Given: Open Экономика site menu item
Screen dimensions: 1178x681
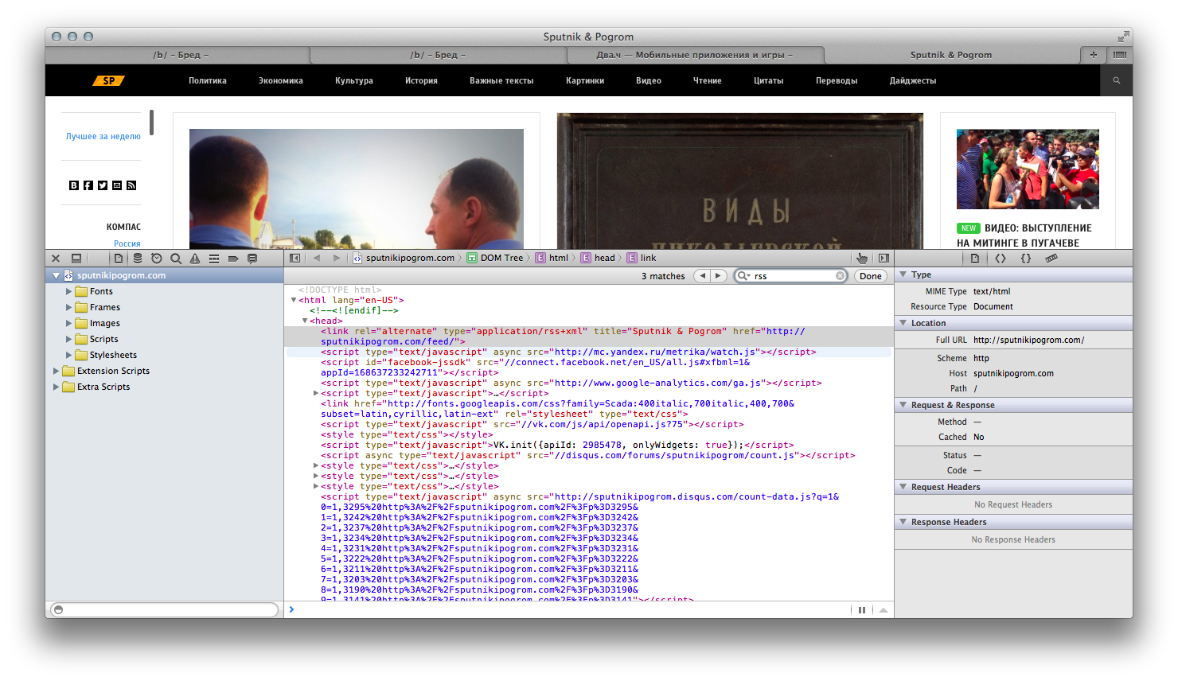Looking at the screenshot, I should pyautogui.click(x=281, y=80).
